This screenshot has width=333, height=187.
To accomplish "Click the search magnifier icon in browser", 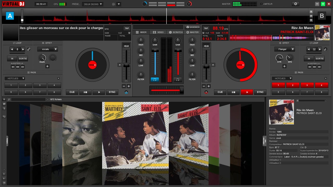I will pyautogui.click(x=9, y=99).
